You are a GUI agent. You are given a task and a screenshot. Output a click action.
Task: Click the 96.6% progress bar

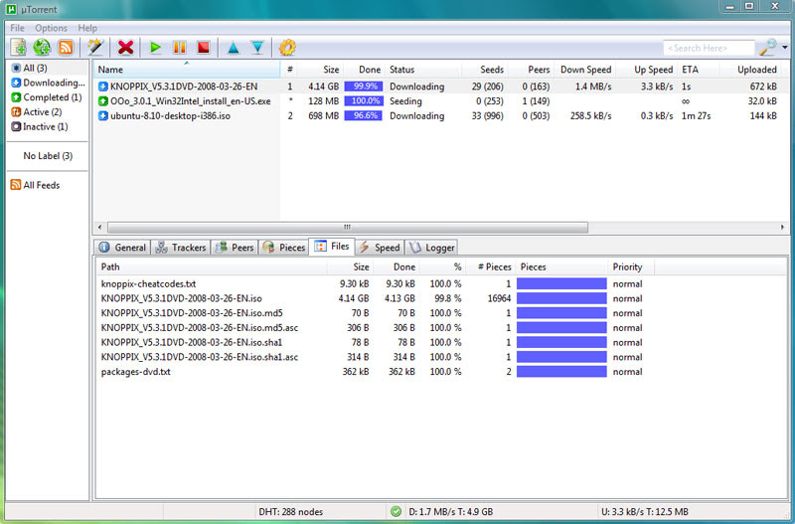364,115
